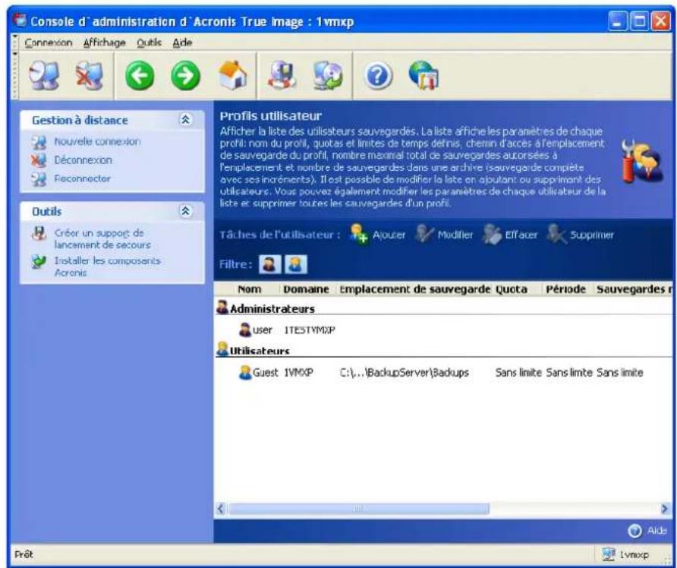Open the Affichage menu
The width and height of the screenshot is (677, 568).
click(x=105, y=43)
